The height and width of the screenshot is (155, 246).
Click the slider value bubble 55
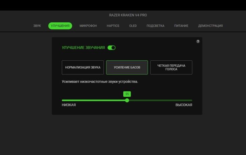[127, 94]
